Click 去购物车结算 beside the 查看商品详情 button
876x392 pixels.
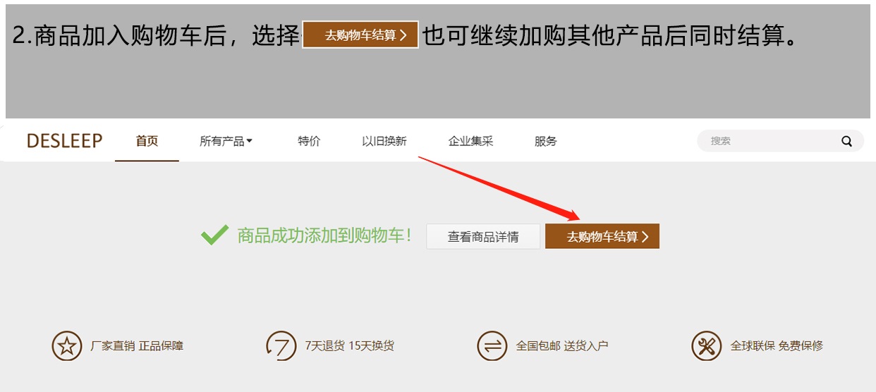coord(602,237)
